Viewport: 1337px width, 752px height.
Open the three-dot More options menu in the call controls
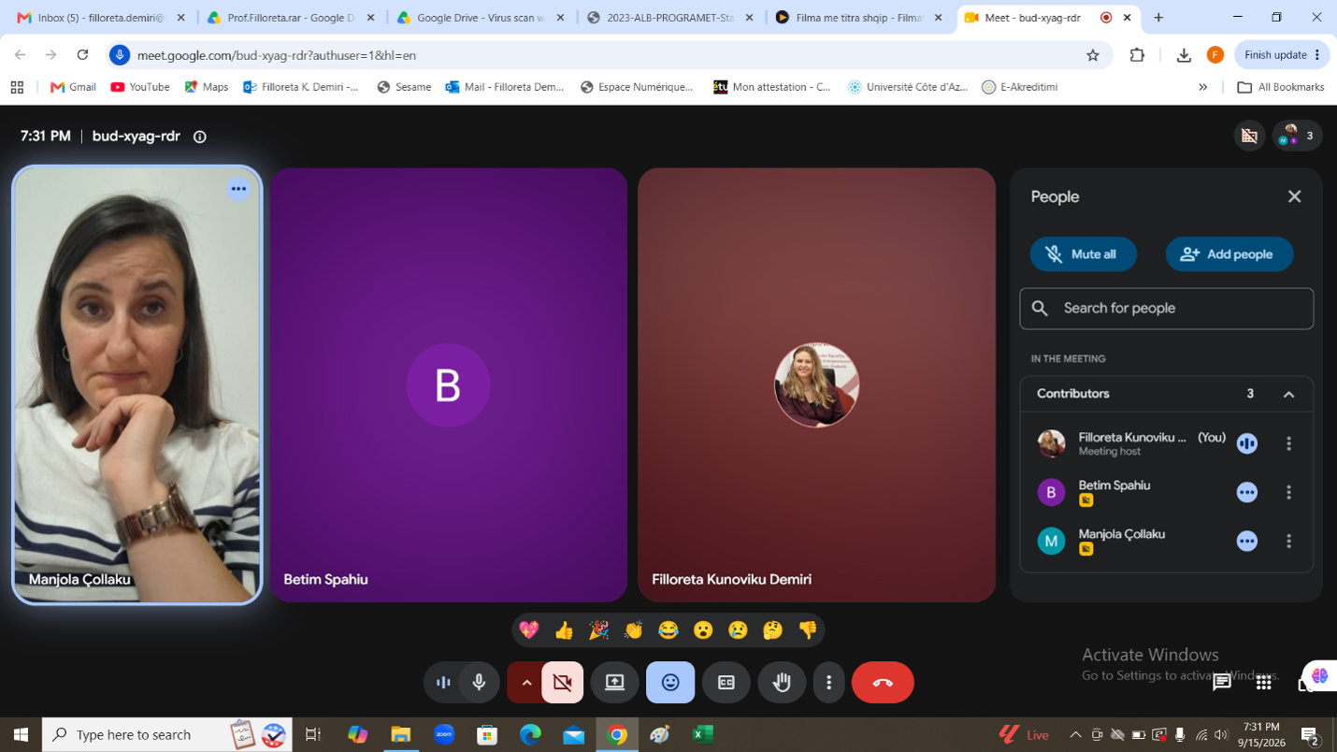click(x=828, y=683)
